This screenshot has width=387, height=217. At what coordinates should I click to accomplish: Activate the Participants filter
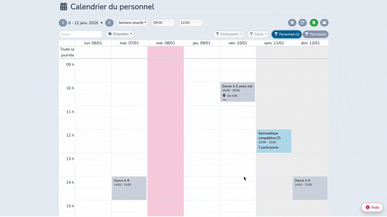(x=228, y=34)
